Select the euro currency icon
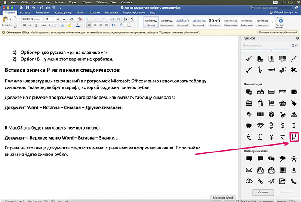 pos(249,137)
